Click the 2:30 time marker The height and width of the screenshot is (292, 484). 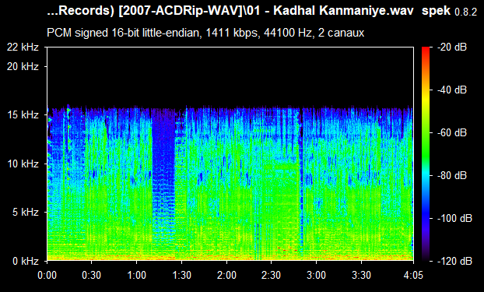point(271,275)
